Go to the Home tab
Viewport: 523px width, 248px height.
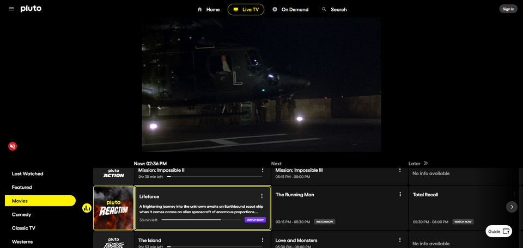point(209,9)
